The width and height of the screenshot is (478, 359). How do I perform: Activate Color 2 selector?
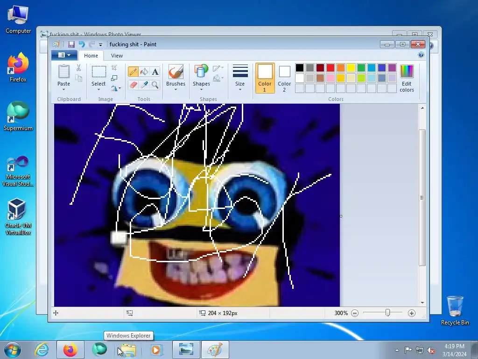[x=284, y=78]
